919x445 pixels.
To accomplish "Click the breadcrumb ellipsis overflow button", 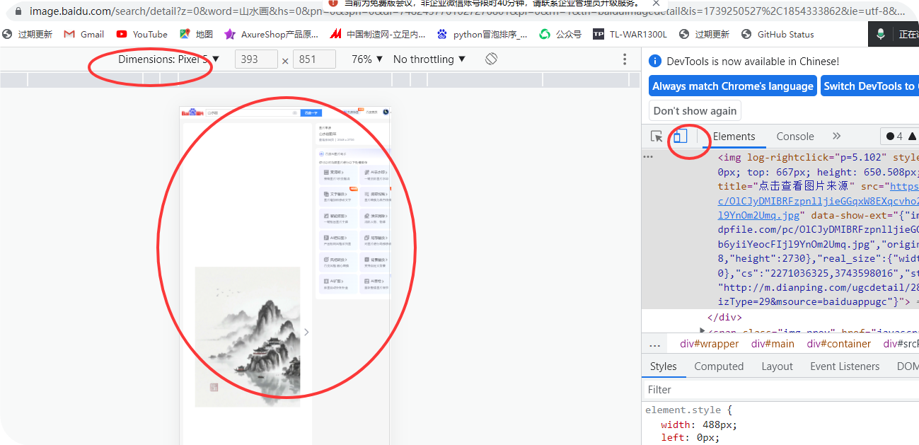I will [654, 344].
